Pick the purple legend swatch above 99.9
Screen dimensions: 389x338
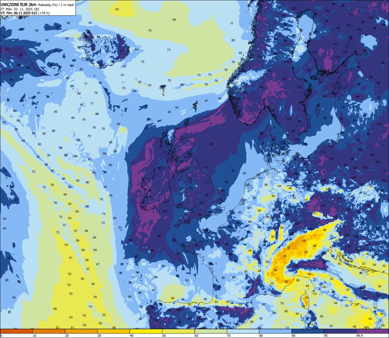tap(372, 331)
